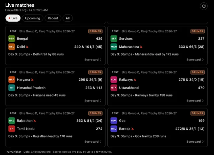214x155 pixels.
Task: Click 'CricketData.org · as of 2:26 AM' text
Action: [x=26, y=10]
